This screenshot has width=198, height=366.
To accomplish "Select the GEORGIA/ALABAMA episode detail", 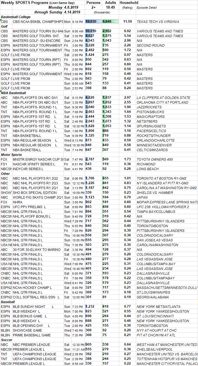I will click(153, 297).
